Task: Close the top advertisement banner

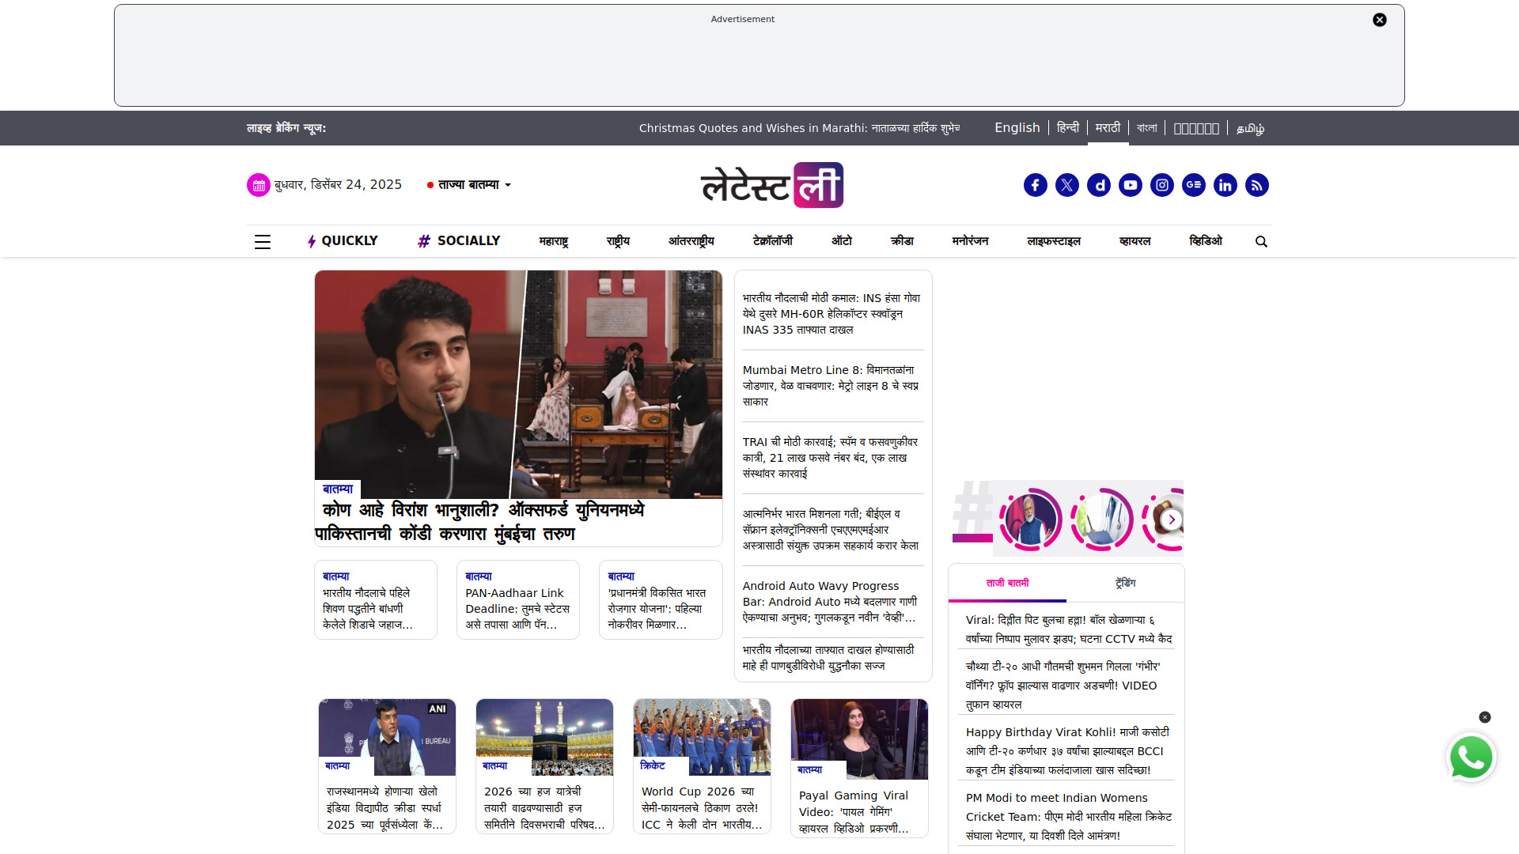Action: (x=1379, y=21)
